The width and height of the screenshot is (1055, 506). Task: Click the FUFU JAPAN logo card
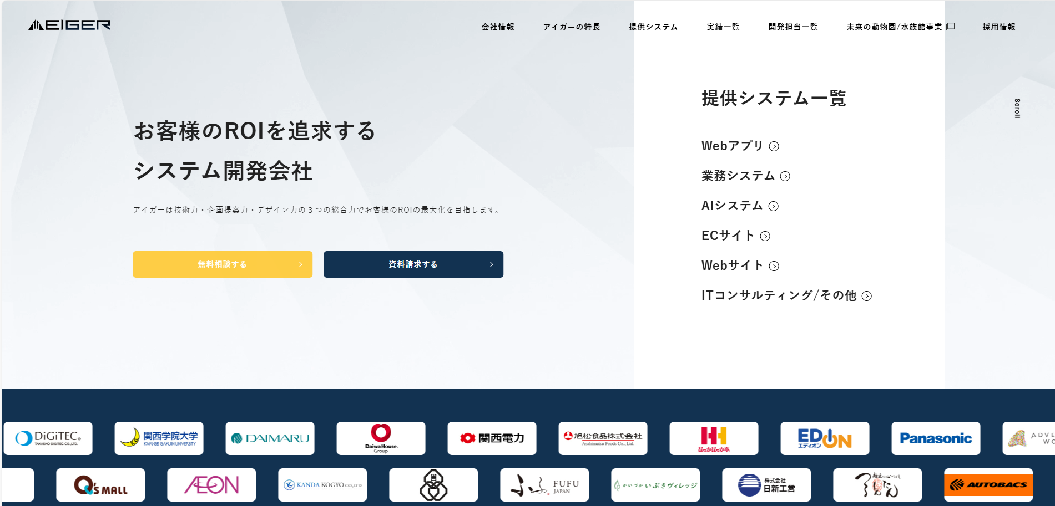[x=544, y=485]
